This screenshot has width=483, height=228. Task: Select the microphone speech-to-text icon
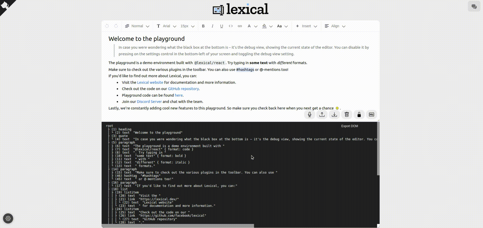tap(309, 115)
